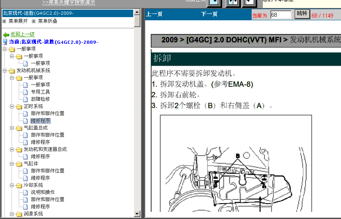Click the engine side cover diagram

tap(236, 163)
